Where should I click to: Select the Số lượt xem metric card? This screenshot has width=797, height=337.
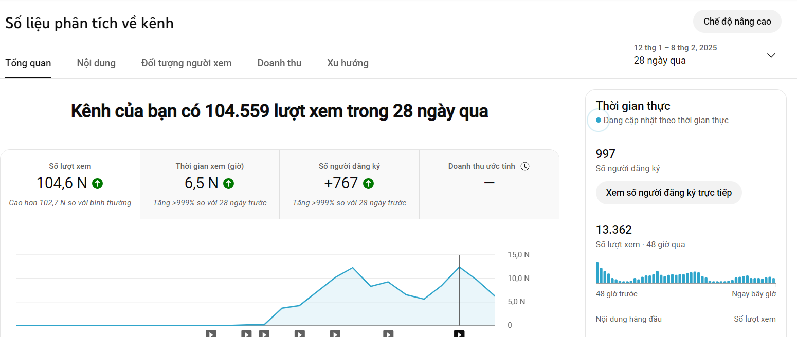(x=70, y=184)
